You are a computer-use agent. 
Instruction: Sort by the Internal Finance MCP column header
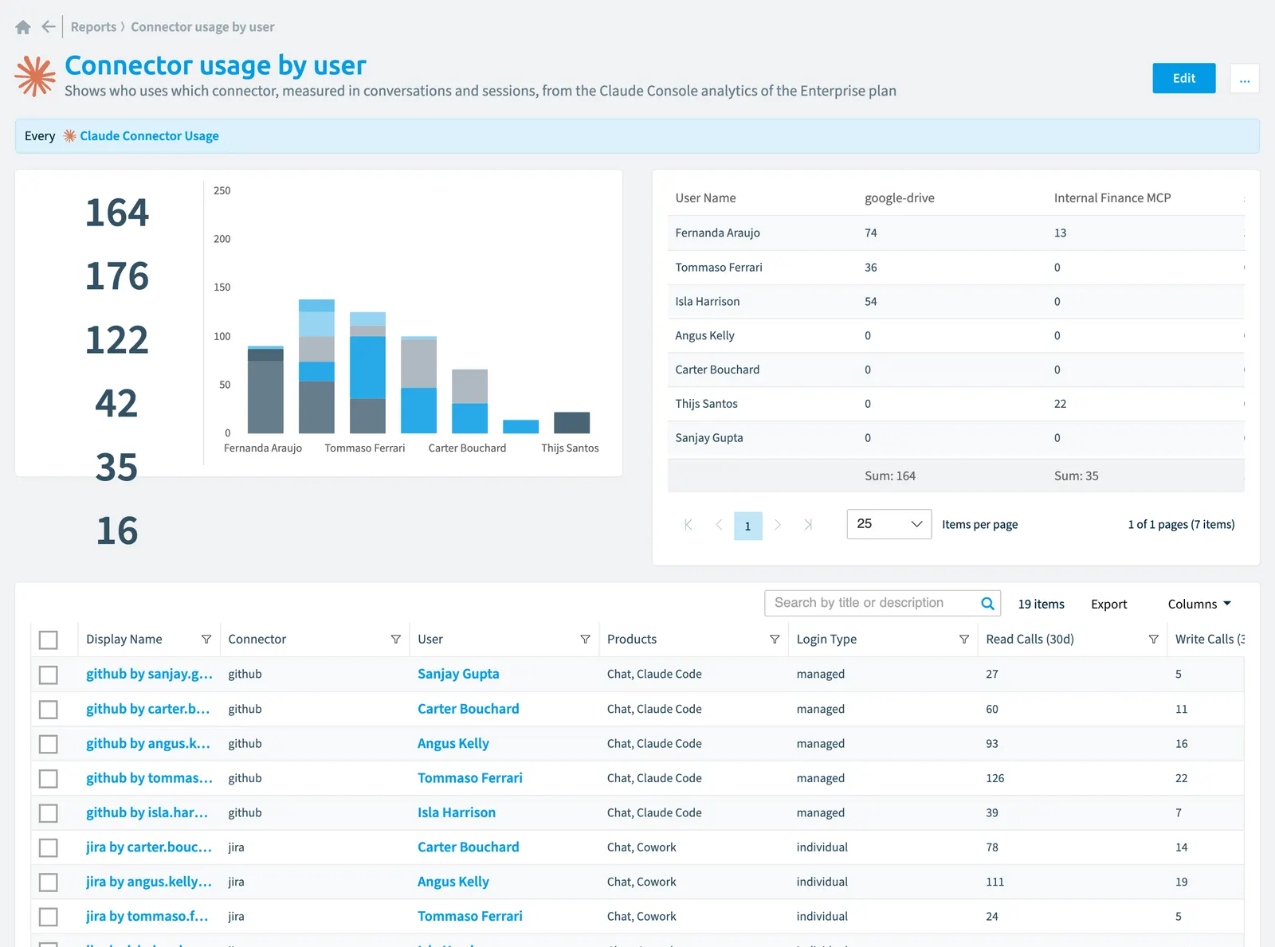1112,198
